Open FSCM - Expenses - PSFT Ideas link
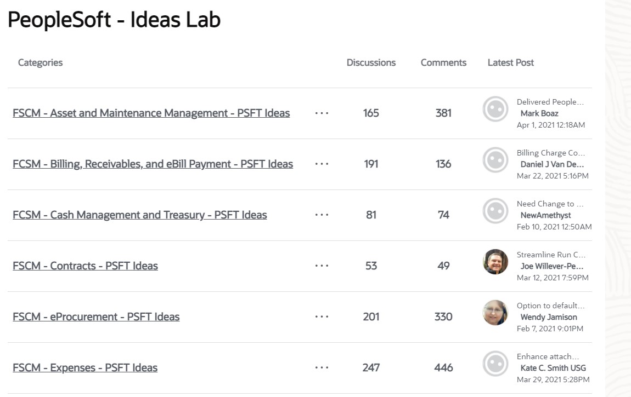The image size is (631, 397). [x=85, y=368]
